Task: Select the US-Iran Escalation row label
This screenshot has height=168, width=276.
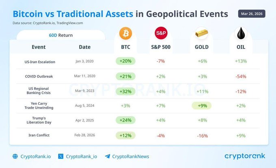Action: tap(40, 62)
